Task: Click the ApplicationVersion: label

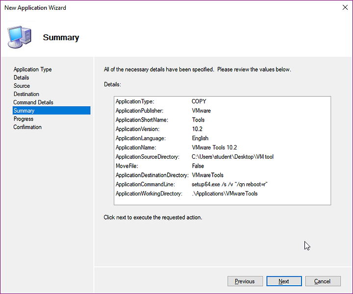Action: click(x=137, y=129)
